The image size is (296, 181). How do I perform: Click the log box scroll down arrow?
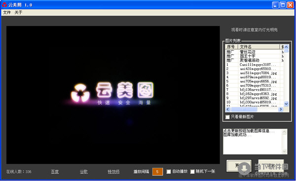tap(284, 151)
